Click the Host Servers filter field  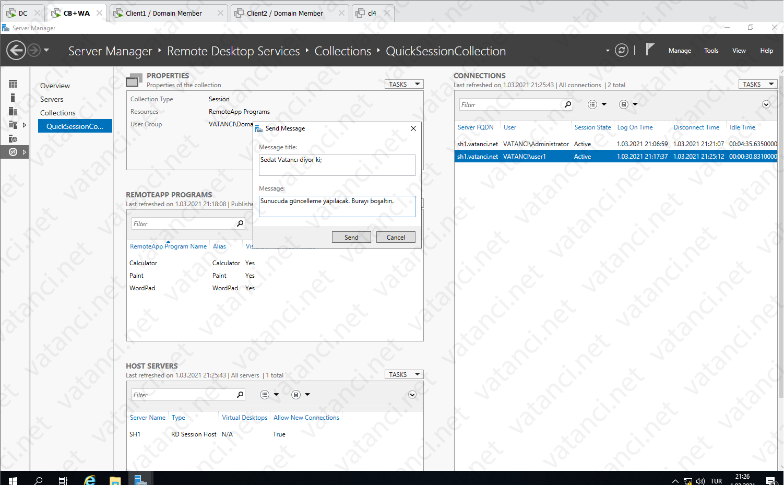[x=183, y=395]
